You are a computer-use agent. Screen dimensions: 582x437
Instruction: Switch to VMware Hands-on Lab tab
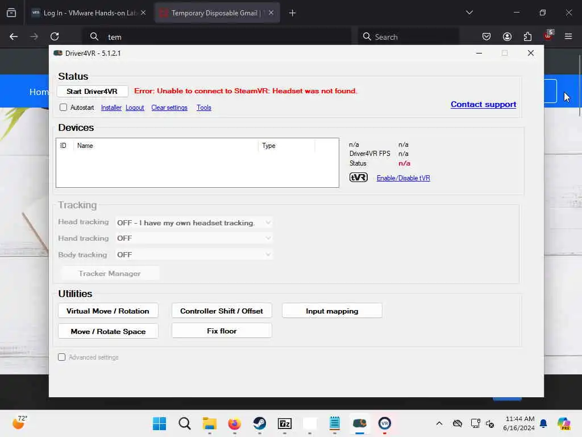89,13
